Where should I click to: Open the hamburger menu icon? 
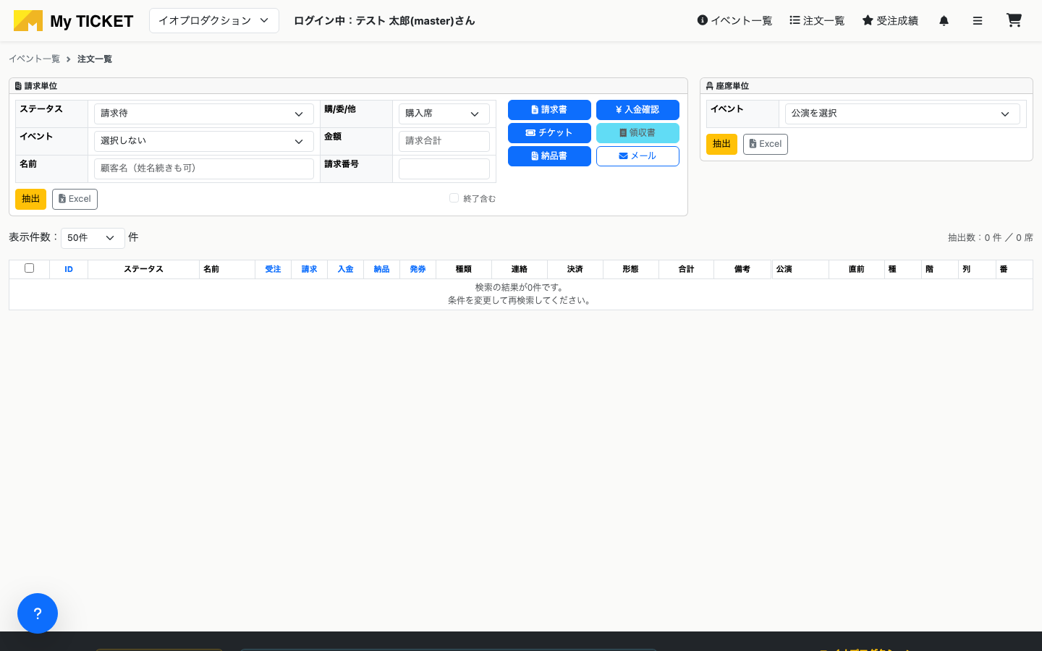tap(978, 21)
